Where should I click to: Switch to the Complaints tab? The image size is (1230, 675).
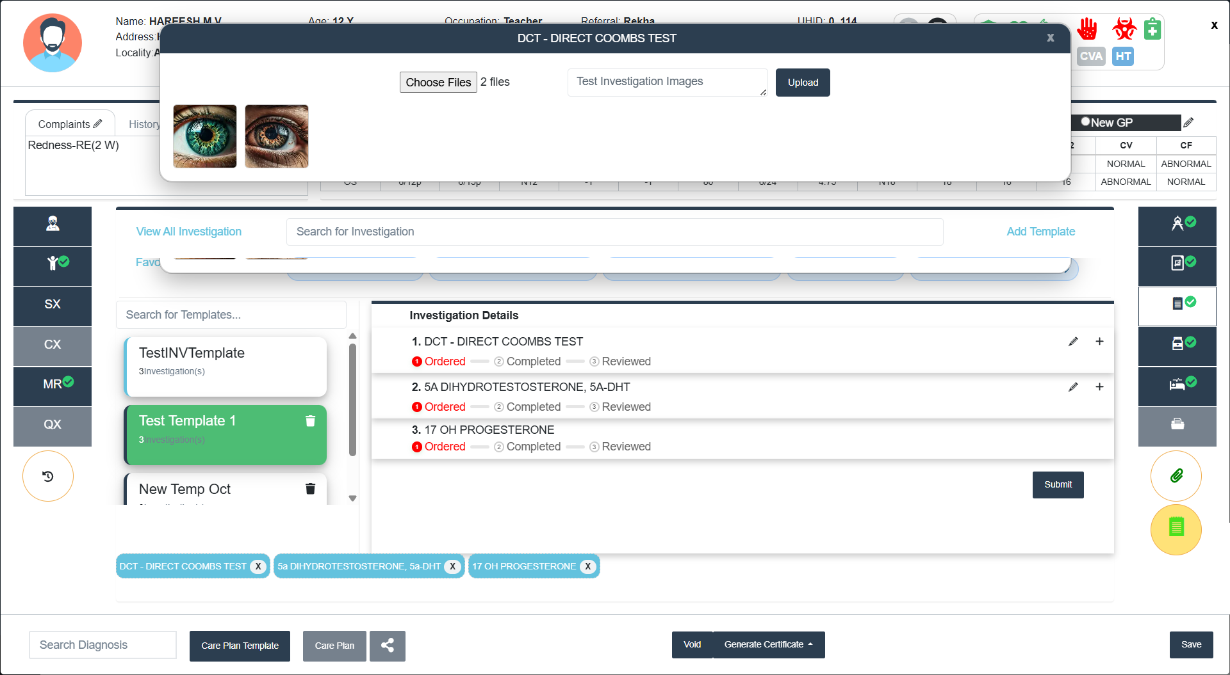(x=69, y=124)
